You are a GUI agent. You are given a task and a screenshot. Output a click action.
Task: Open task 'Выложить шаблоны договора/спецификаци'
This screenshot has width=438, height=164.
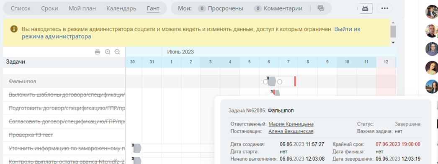(67, 95)
